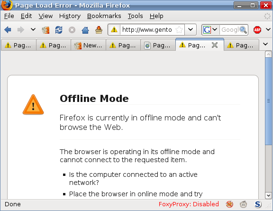Close the active tab with the X
Image resolution: width=273 pixels, height=211 pixels.
(215, 45)
